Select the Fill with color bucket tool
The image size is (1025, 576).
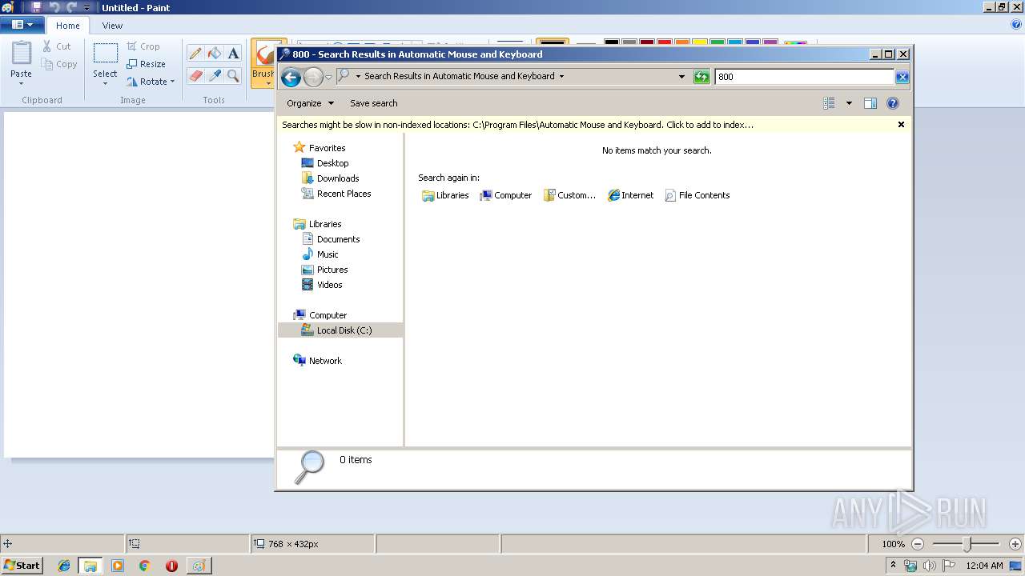[214, 54]
